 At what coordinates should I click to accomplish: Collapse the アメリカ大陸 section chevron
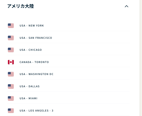[x=127, y=6]
